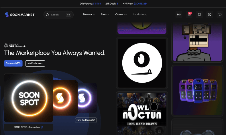Open the Owl Noctun hand drawn NFT
The height and width of the screenshot is (135, 226).
tap(142, 113)
